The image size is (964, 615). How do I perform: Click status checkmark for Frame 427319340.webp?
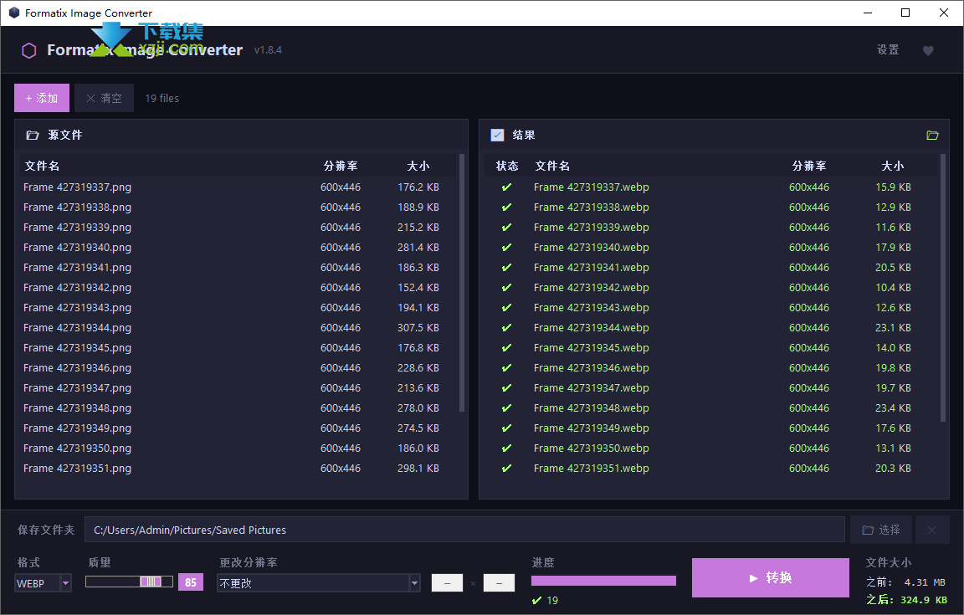pyautogui.click(x=506, y=247)
